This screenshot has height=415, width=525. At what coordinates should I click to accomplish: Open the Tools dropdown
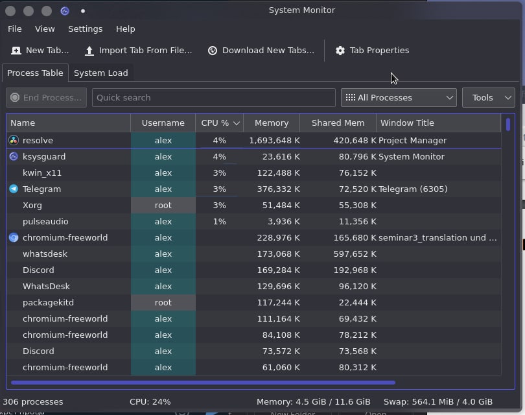click(488, 97)
